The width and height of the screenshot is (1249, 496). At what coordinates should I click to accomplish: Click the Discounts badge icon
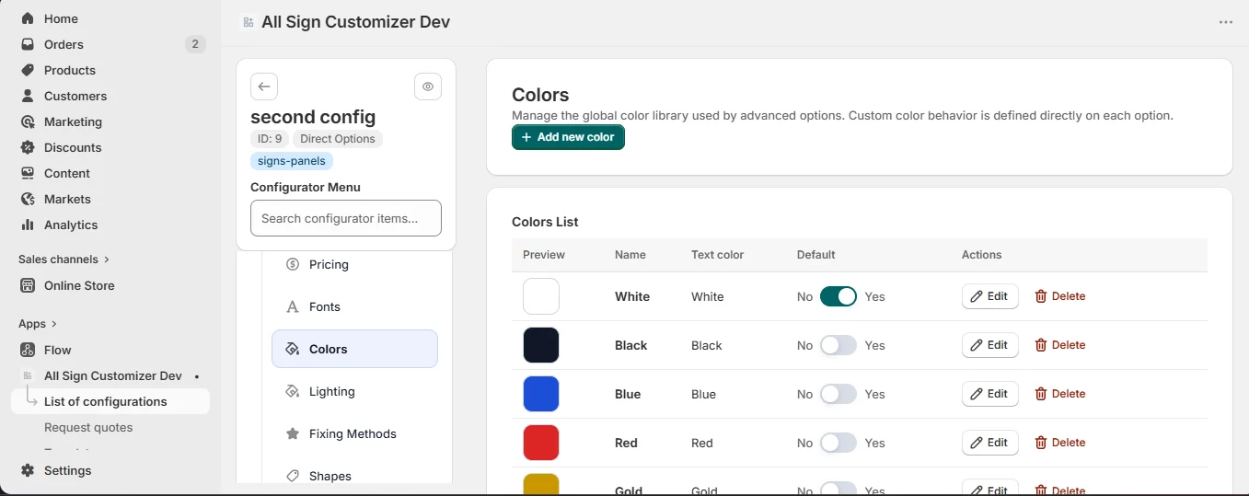click(28, 147)
